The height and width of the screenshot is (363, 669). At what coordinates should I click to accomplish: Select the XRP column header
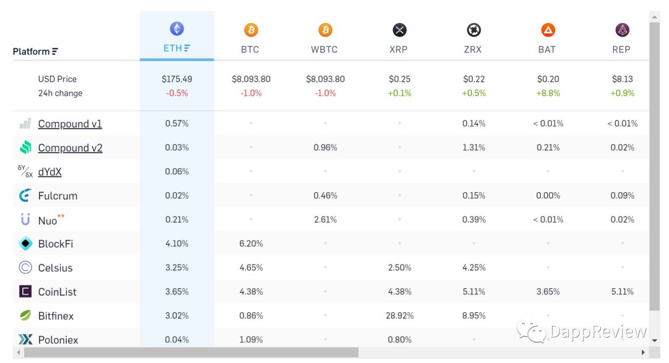coord(398,49)
